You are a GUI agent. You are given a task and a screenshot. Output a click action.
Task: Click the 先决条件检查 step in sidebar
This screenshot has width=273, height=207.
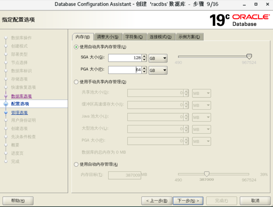[x=23, y=137]
